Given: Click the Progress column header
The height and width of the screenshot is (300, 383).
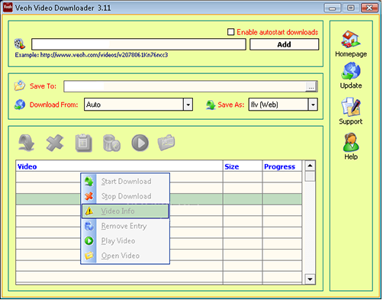Looking at the screenshot, I should click(x=282, y=166).
